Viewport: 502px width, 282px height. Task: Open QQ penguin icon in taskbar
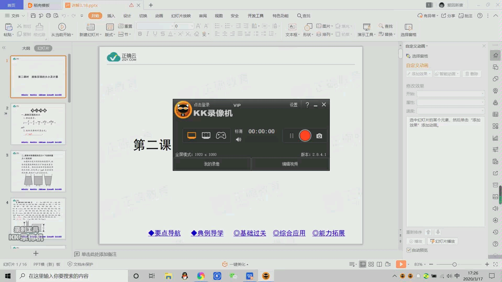pos(185,276)
